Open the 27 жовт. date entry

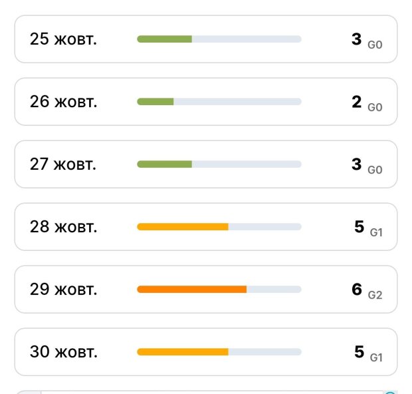(63, 164)
